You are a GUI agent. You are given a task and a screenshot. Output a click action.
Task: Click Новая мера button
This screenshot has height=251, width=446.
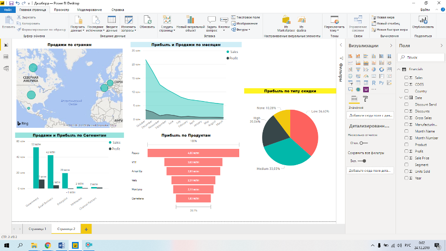click(x=383, y=17)
